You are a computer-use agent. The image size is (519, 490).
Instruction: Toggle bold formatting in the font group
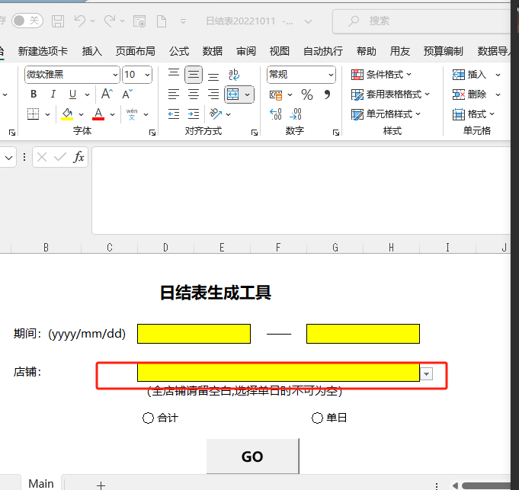coord(33,94)
